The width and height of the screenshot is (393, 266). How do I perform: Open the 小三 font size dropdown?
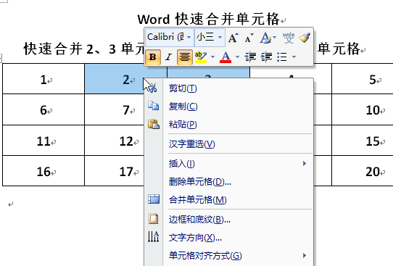click(220, 37)
